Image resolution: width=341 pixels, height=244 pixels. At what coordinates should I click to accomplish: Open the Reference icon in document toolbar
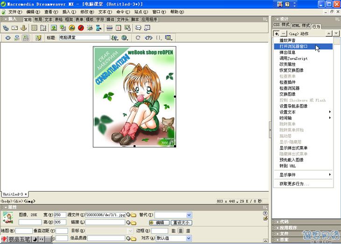click(149, 38)
